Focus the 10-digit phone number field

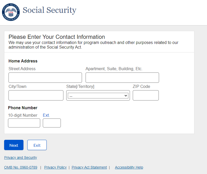pos(24,123)
